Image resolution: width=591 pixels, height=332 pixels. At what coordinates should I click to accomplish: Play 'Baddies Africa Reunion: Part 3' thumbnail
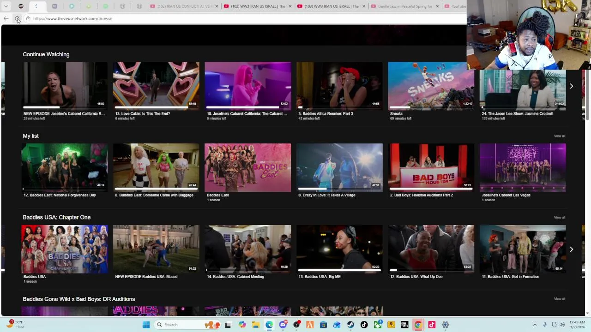click(x=339, y=86)
